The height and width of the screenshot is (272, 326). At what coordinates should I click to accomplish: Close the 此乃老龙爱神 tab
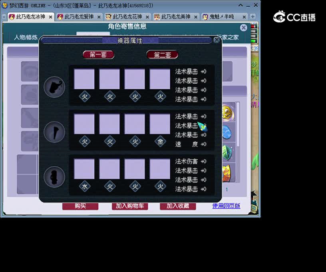coord(99,17)
